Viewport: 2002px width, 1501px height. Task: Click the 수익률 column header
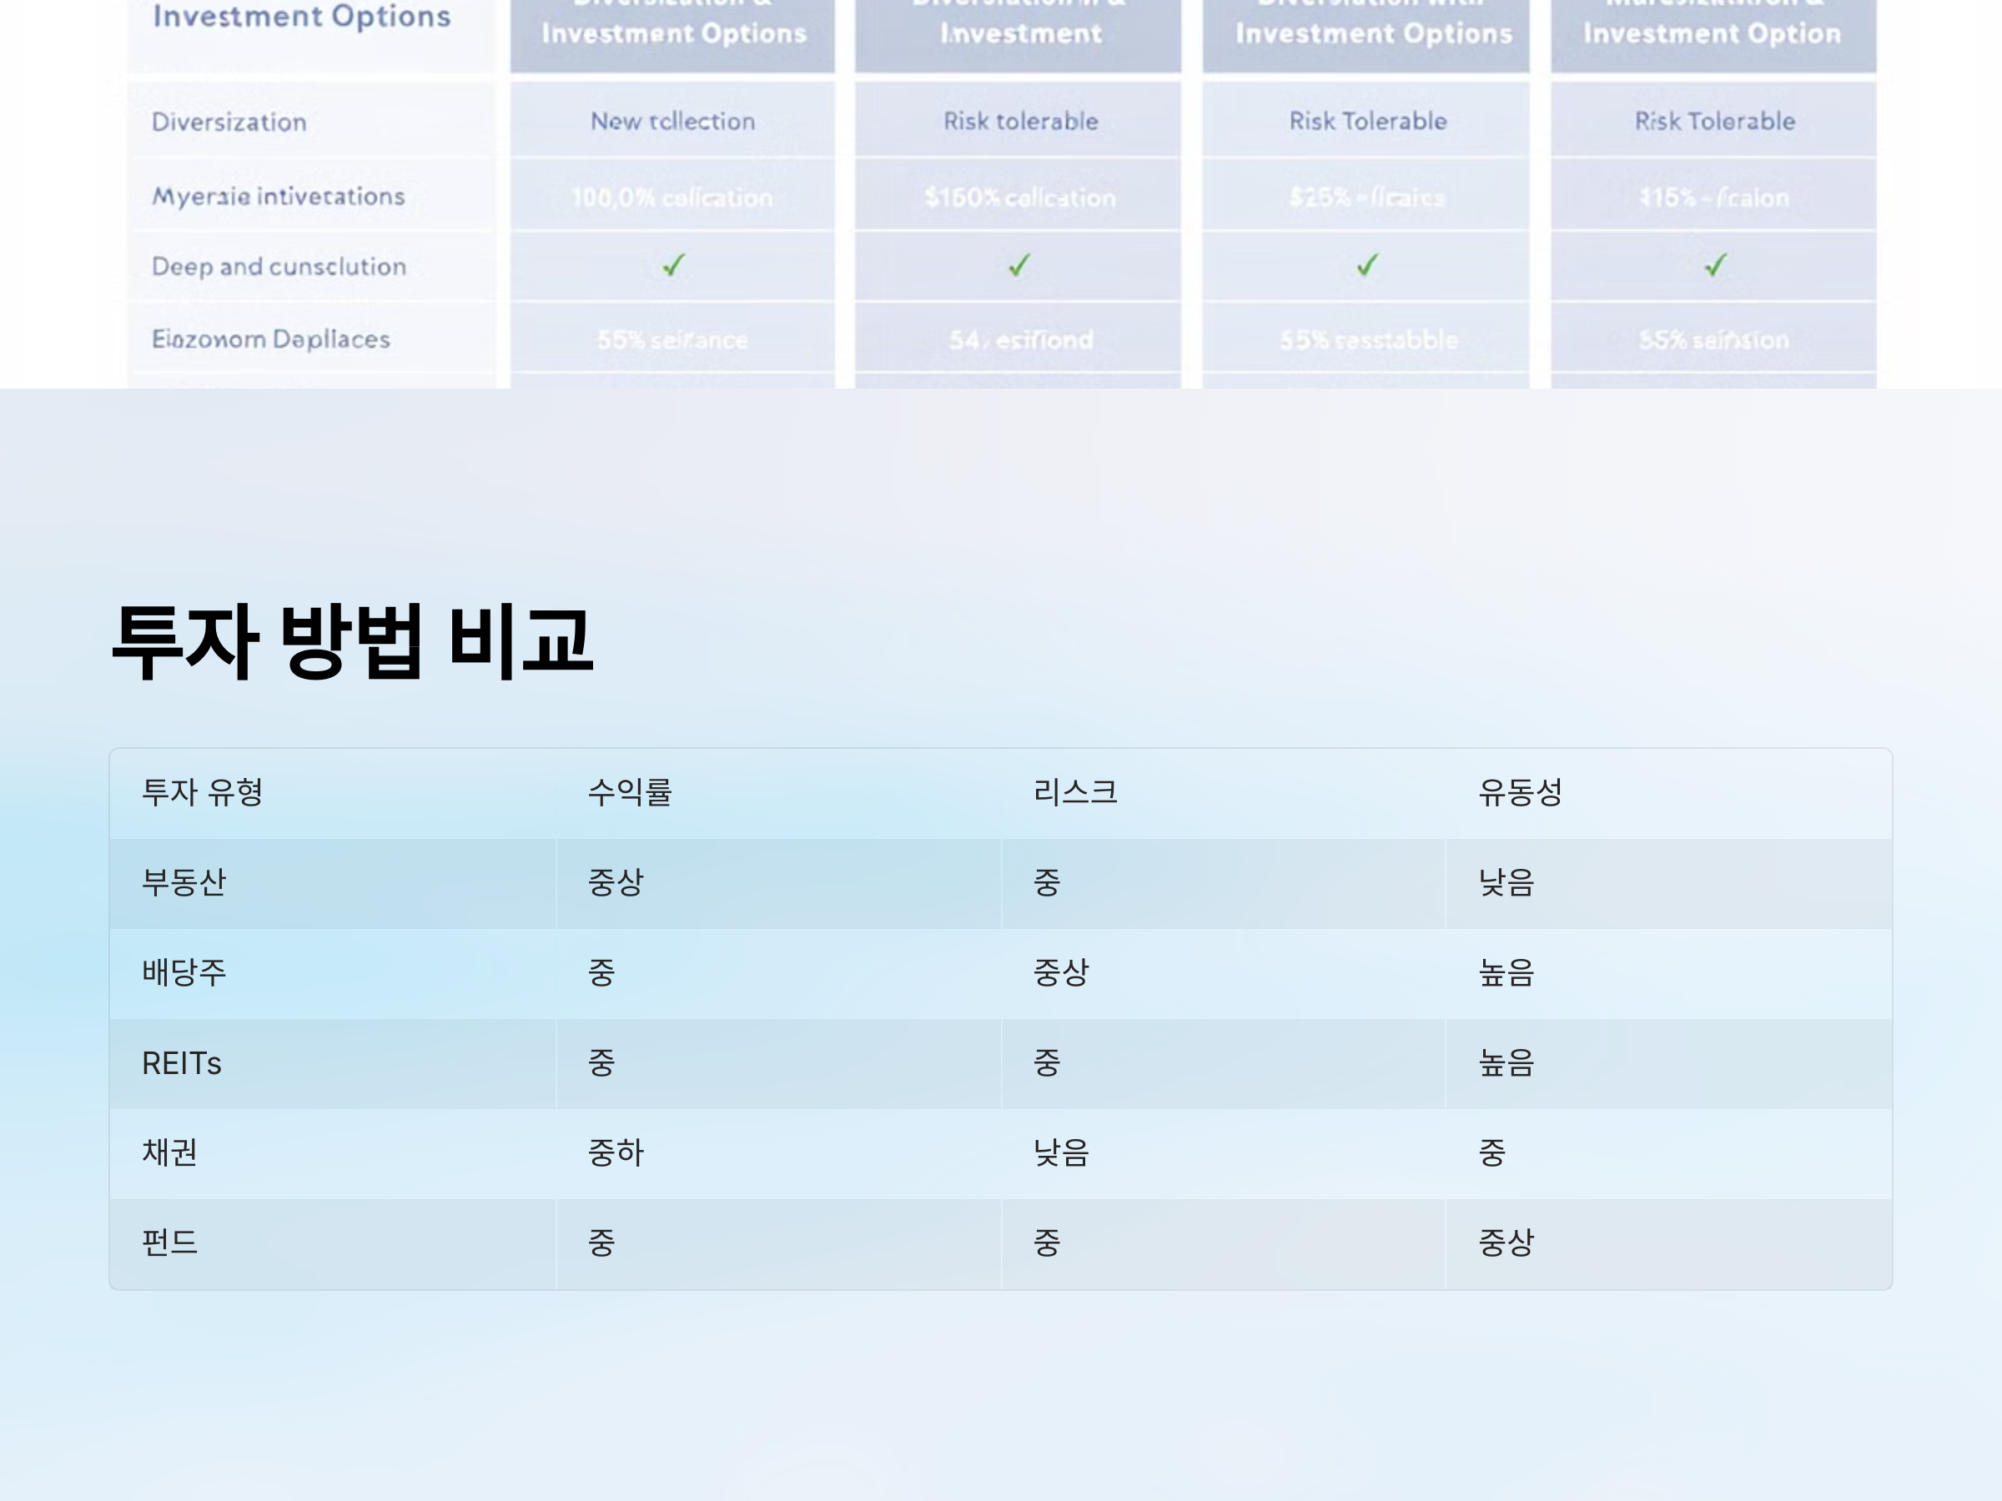629,792
